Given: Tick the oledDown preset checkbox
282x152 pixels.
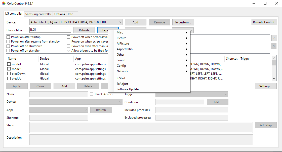Looking at the screenshot, I should tap(9, 74).
